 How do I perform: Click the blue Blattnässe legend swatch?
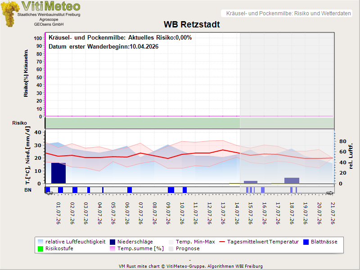306,242
